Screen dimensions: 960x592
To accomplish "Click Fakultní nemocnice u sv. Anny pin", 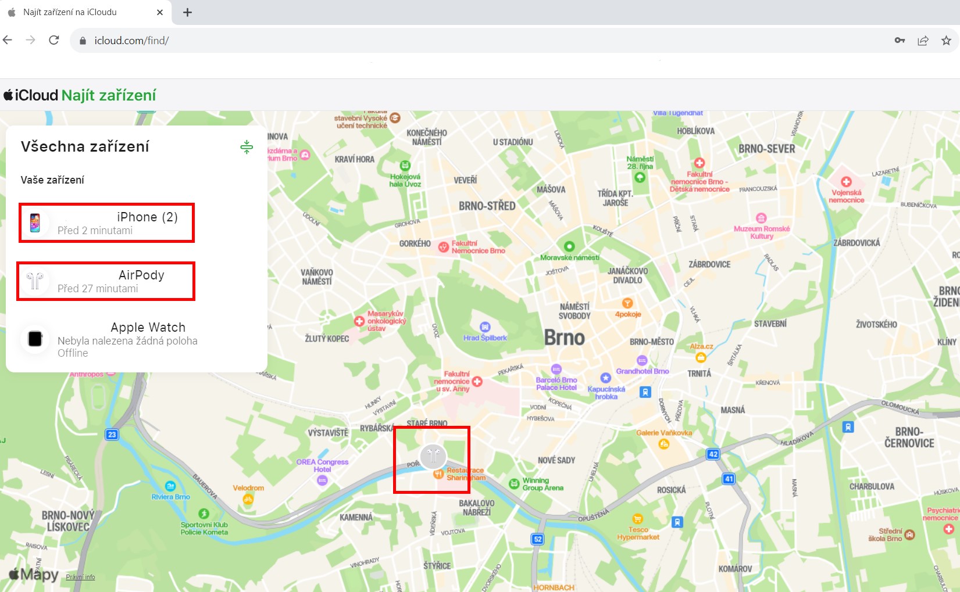I will 477,382.
